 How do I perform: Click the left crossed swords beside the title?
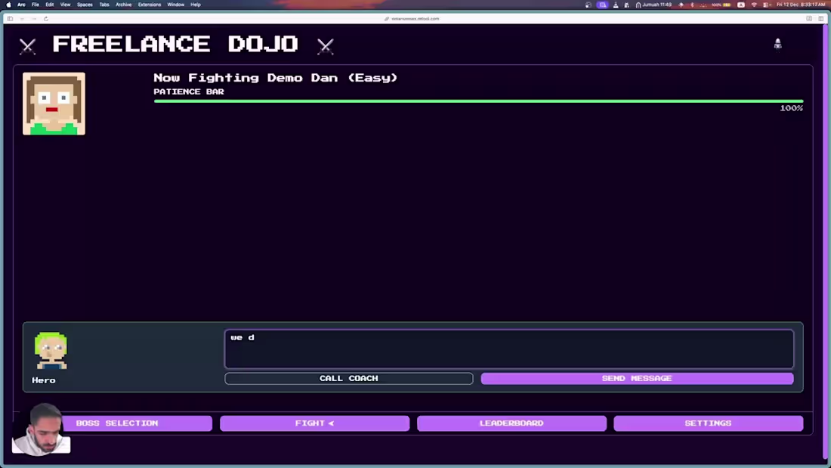28,45
